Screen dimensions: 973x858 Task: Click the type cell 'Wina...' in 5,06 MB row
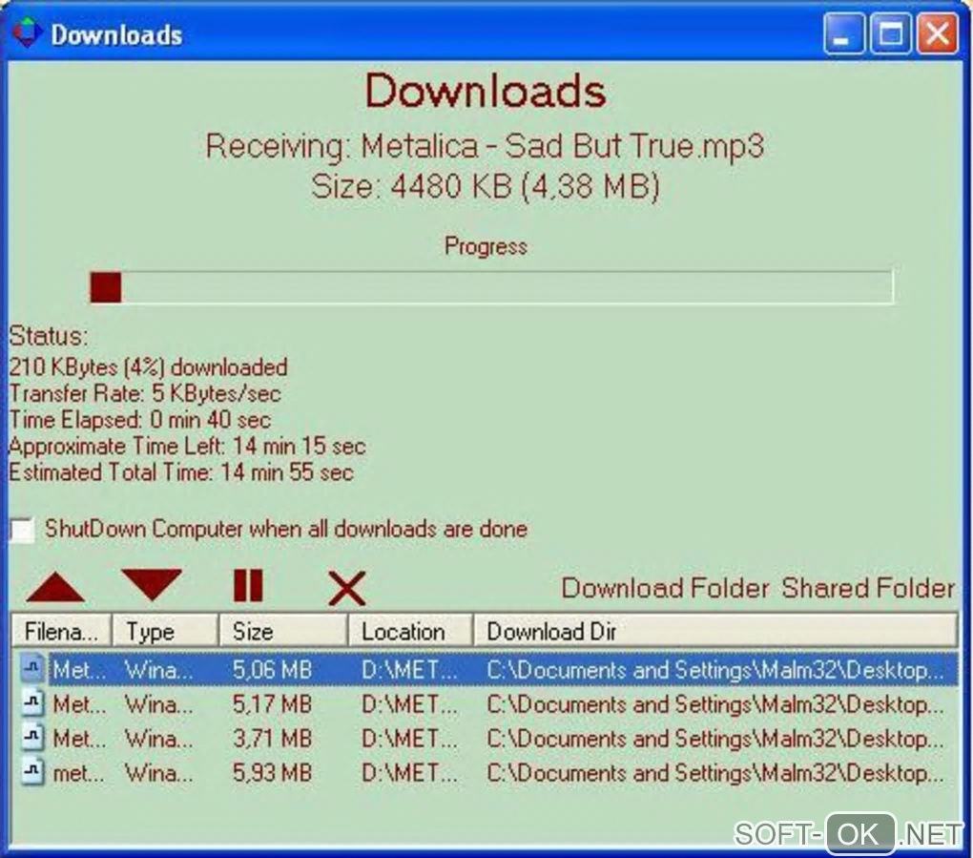[x=159, y=670]
